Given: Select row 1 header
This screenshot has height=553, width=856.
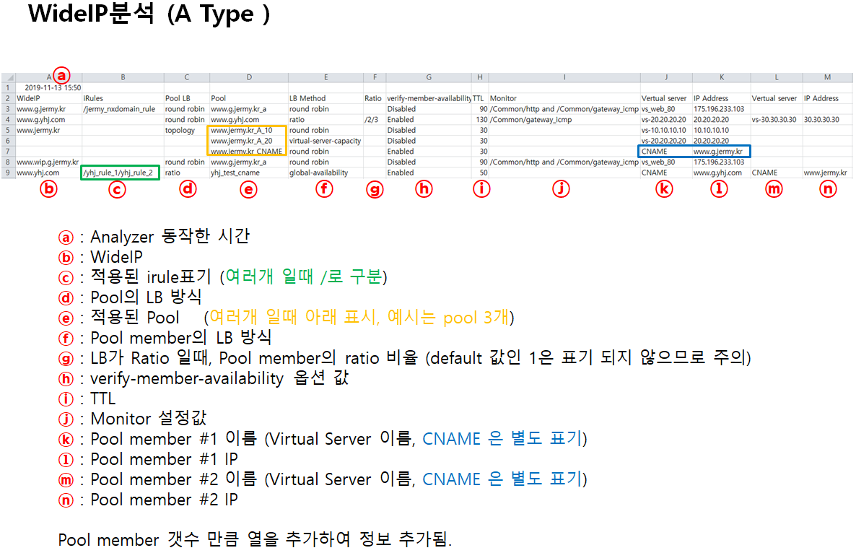Looking at the screenshot, I should point(8,88).
